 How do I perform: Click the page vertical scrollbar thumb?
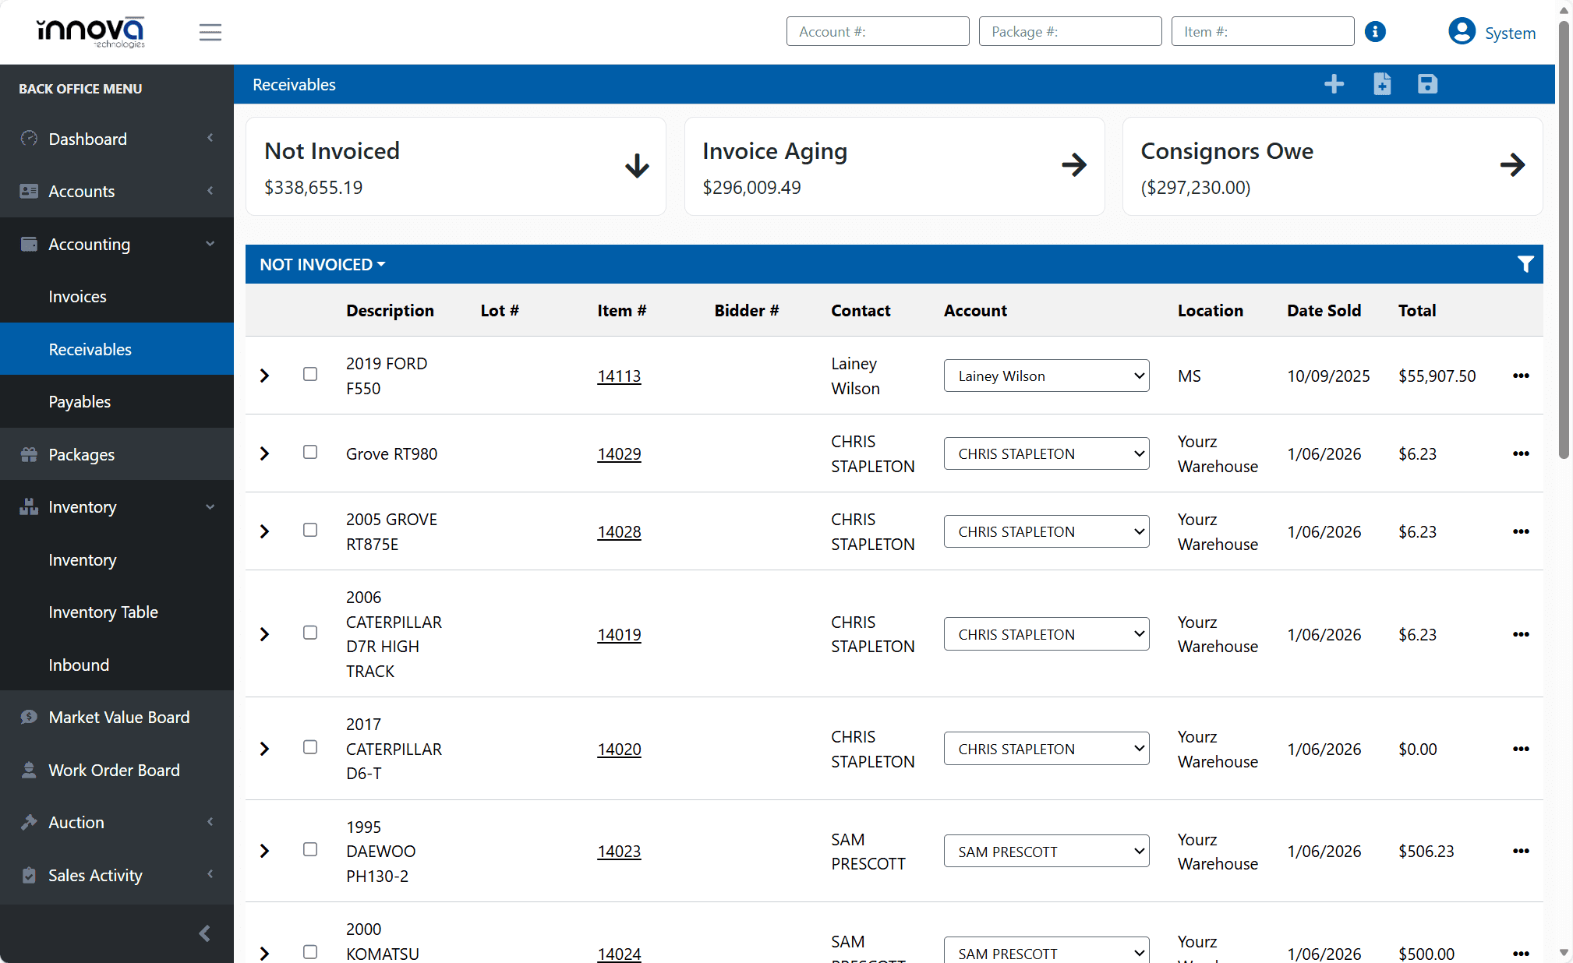tap(1564, 240)
